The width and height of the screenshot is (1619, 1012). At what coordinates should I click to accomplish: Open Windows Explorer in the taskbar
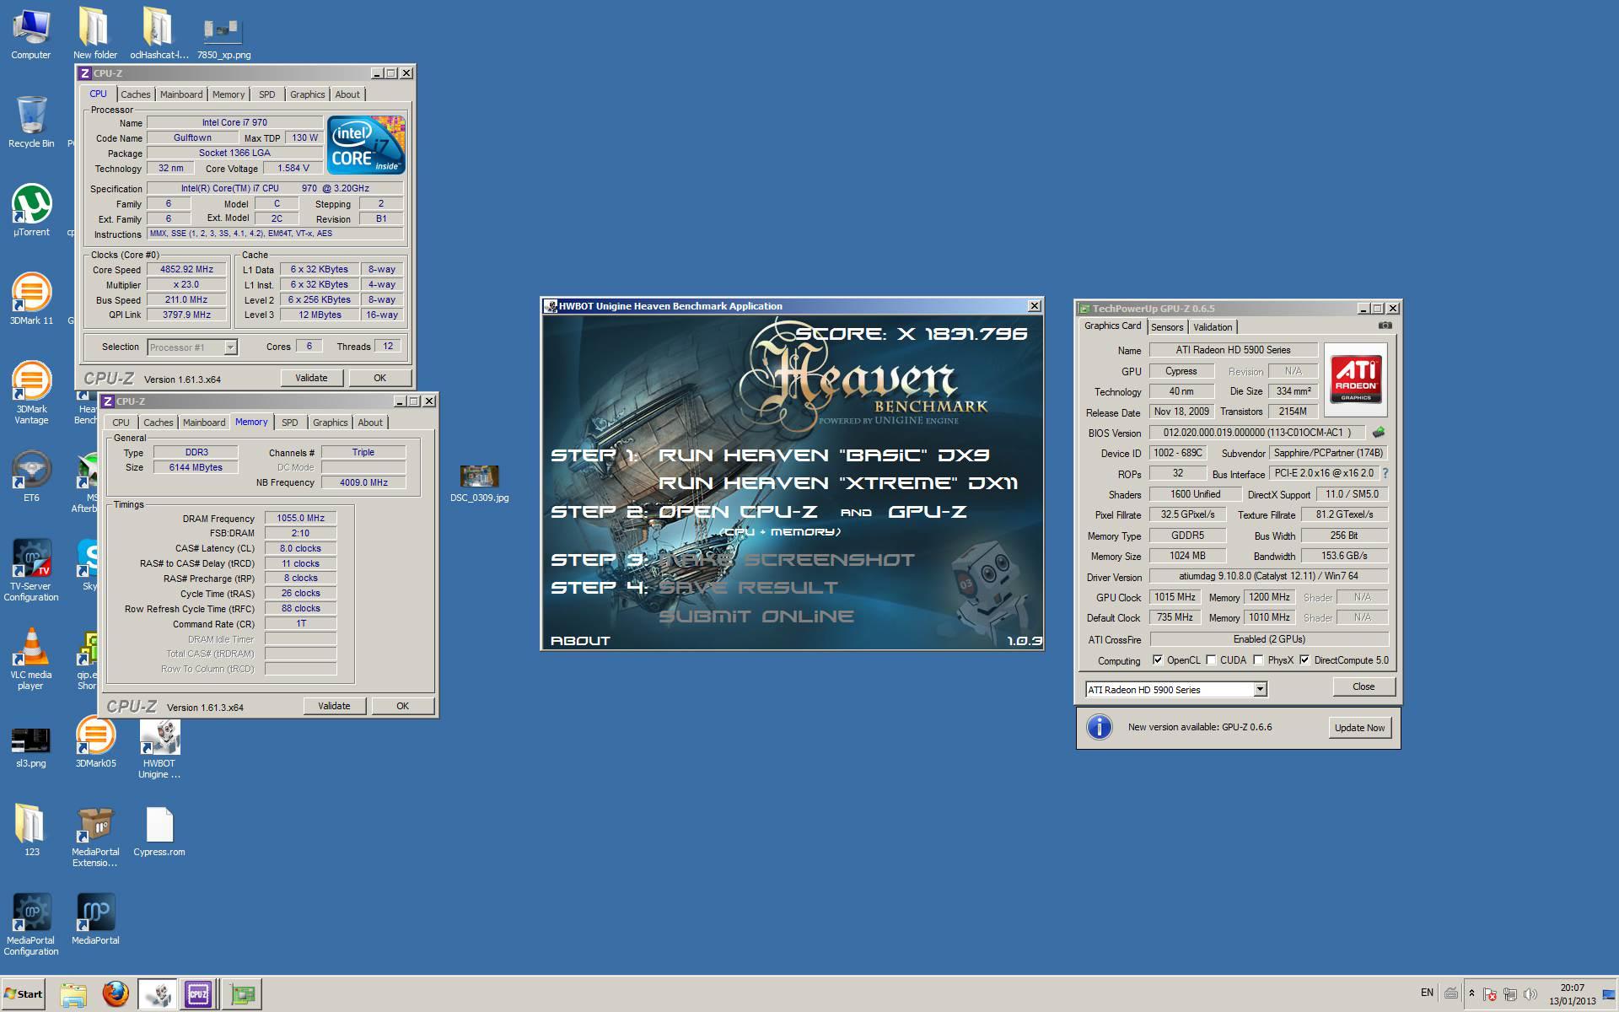[x=73, y=993]
